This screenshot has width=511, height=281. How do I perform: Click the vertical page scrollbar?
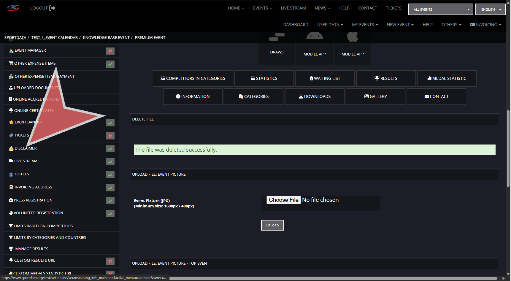[x=508, y=148]
